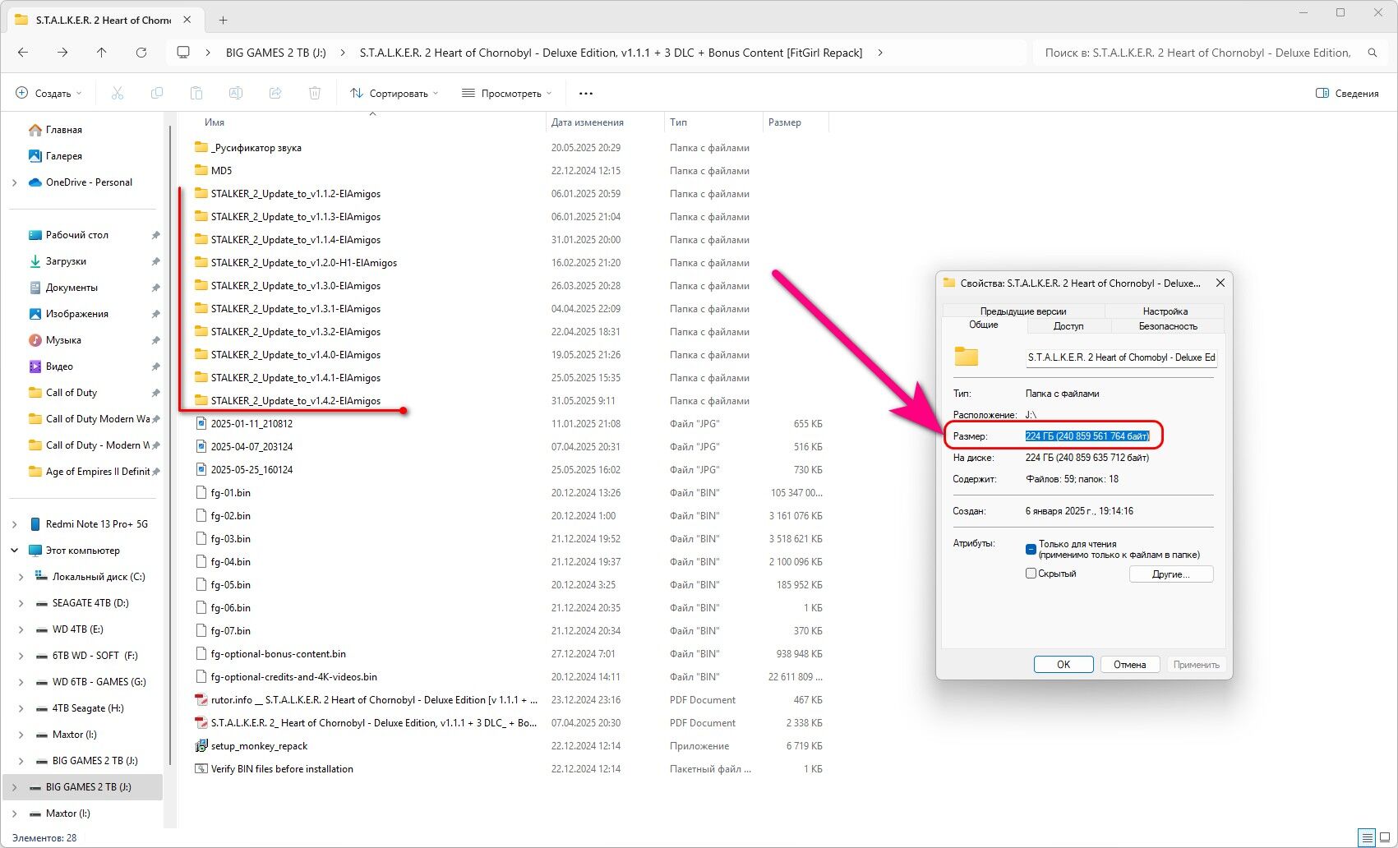Sort by Имя column header
This screenshot has height=848, width=1398.
(215, 122)
